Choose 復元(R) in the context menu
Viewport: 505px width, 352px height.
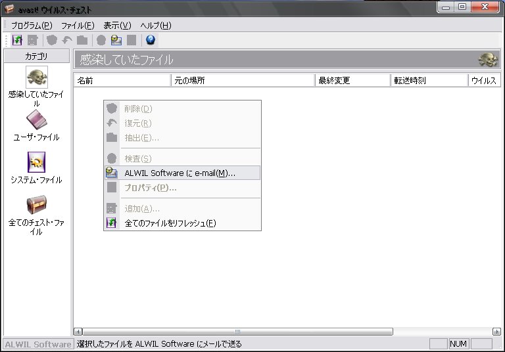[182, 123]
